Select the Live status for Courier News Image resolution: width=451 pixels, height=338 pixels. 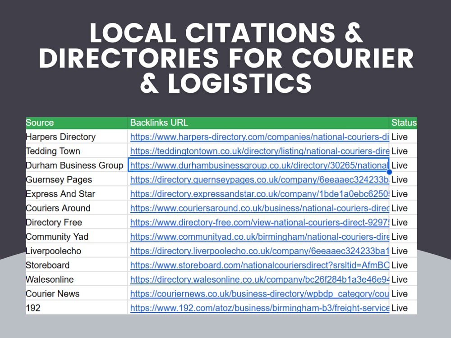pos(403,294)
